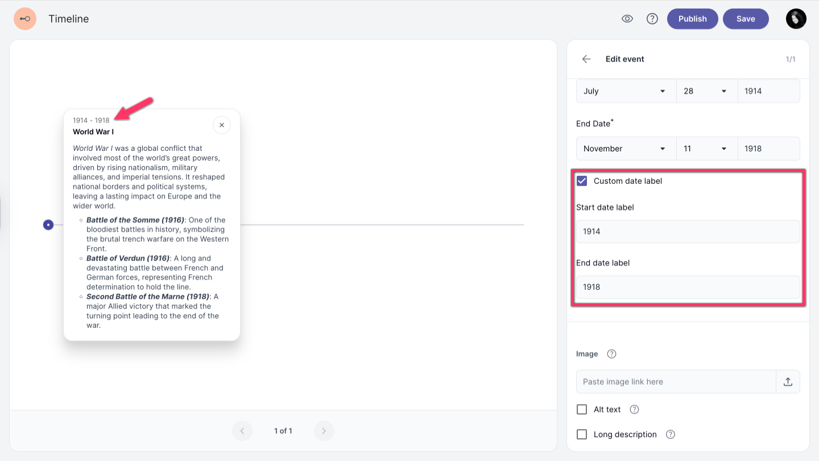Image resolution: width=819 pixels, height=461 pixels.
Task: Click the Publish button
Action: [x=692, y=19]
